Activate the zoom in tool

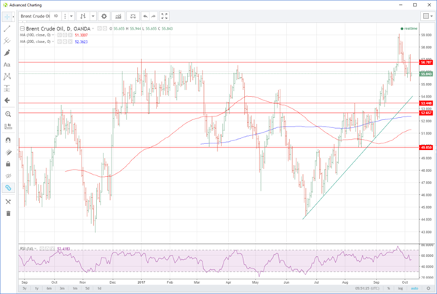[8, 114]
